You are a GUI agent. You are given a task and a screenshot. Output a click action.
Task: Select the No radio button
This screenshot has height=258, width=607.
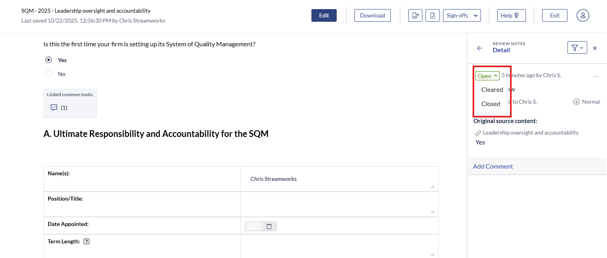(49, 74)
